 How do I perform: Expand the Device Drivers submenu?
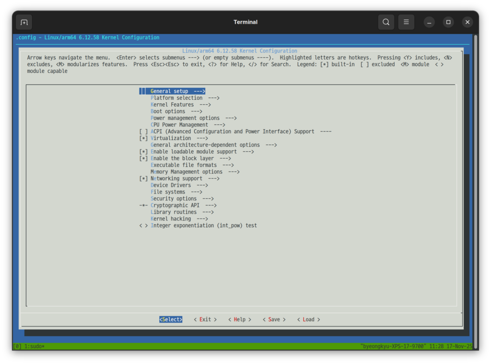[179, 185]
